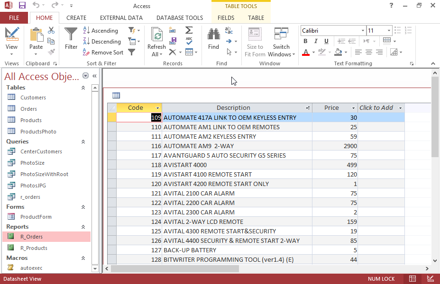This screenshot has width=440, height=284.
Task: Align text right in Text Formatting
Action: pyautogui.click(x=379, y=52)
